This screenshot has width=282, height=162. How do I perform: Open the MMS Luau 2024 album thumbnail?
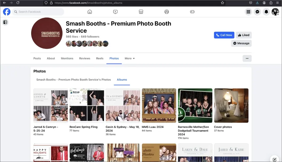[159, 106]
